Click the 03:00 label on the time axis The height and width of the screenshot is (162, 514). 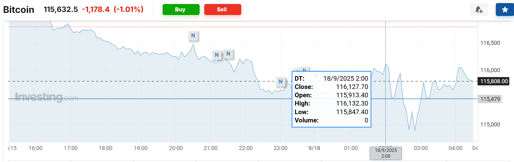click(421, 148)
